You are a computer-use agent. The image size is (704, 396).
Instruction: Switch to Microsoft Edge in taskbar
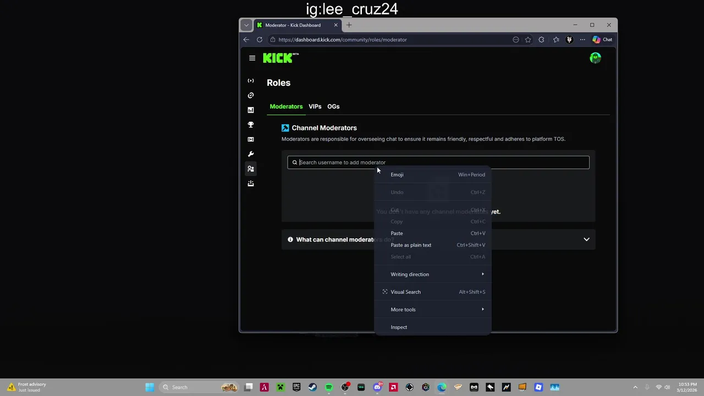(x=442, y=387)
